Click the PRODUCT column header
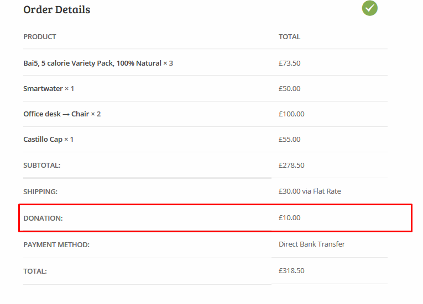Image resolution: width=423 pixels, height=304 pixels. tap(40, 37)
